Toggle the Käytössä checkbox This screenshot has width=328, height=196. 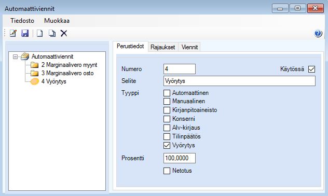tap(311, 69)
